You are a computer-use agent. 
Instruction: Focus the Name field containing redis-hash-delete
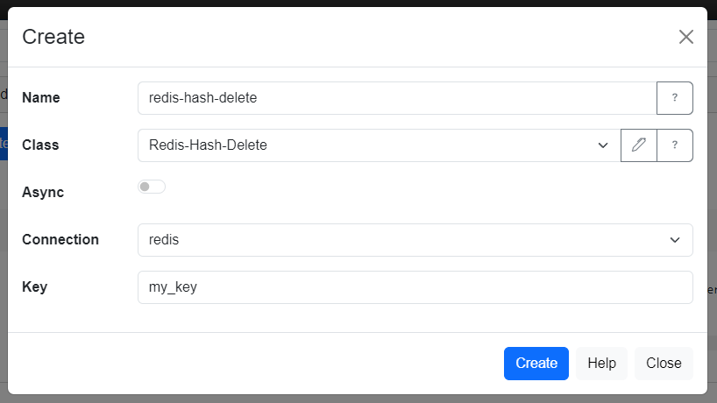396,98
